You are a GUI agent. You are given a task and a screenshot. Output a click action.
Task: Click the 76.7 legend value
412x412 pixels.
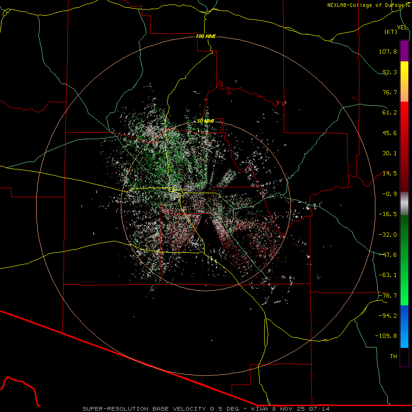tap(390, 92)
